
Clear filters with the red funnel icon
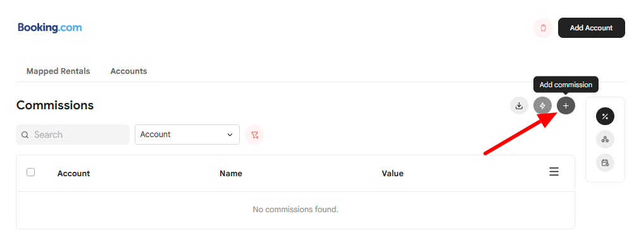pyautogui.click(x=254, y=135)
